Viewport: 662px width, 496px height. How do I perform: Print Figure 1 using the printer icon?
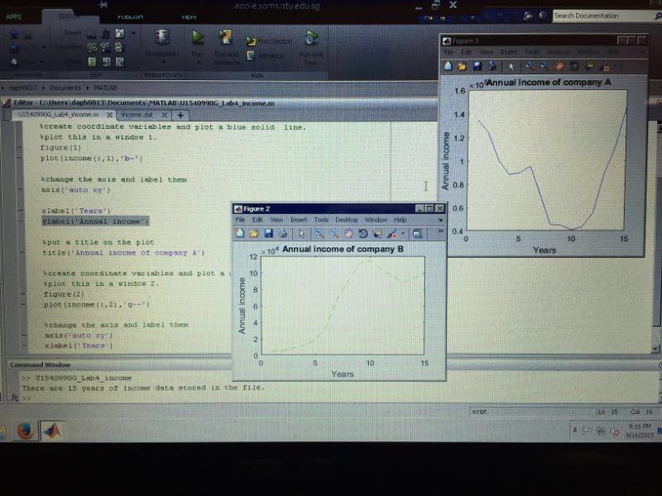pyautogui.click(x=492, y=66)
